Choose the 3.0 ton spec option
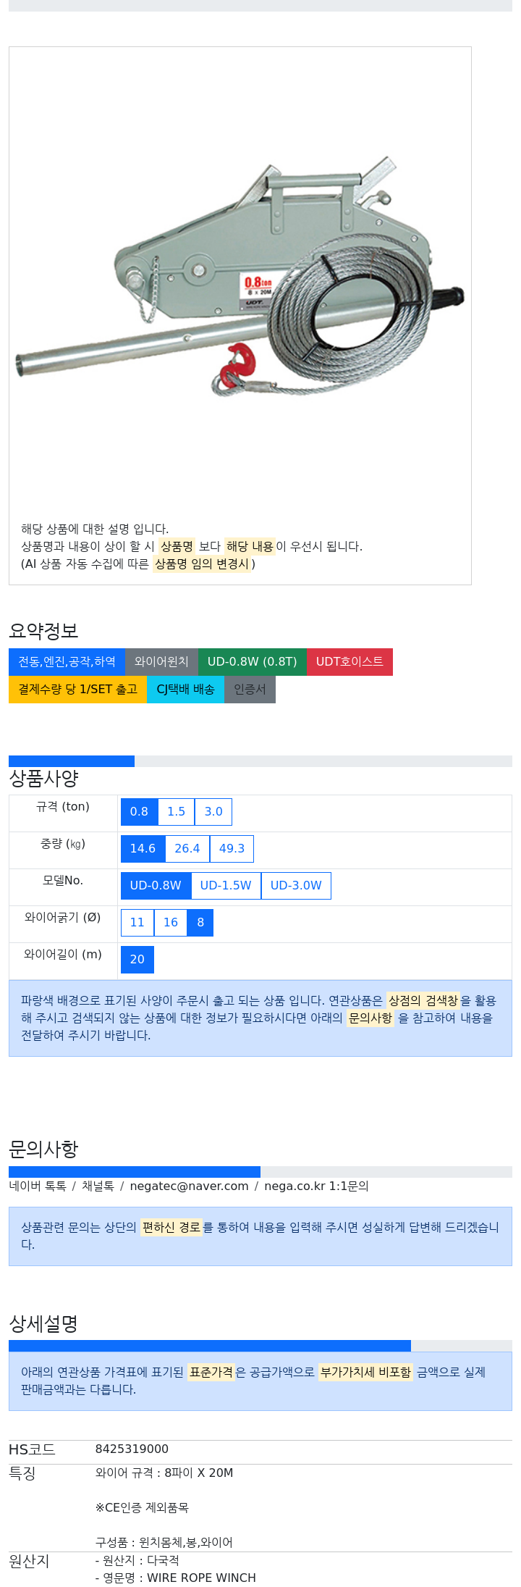Screen dimensions: 521x1587 coord(213,812)
